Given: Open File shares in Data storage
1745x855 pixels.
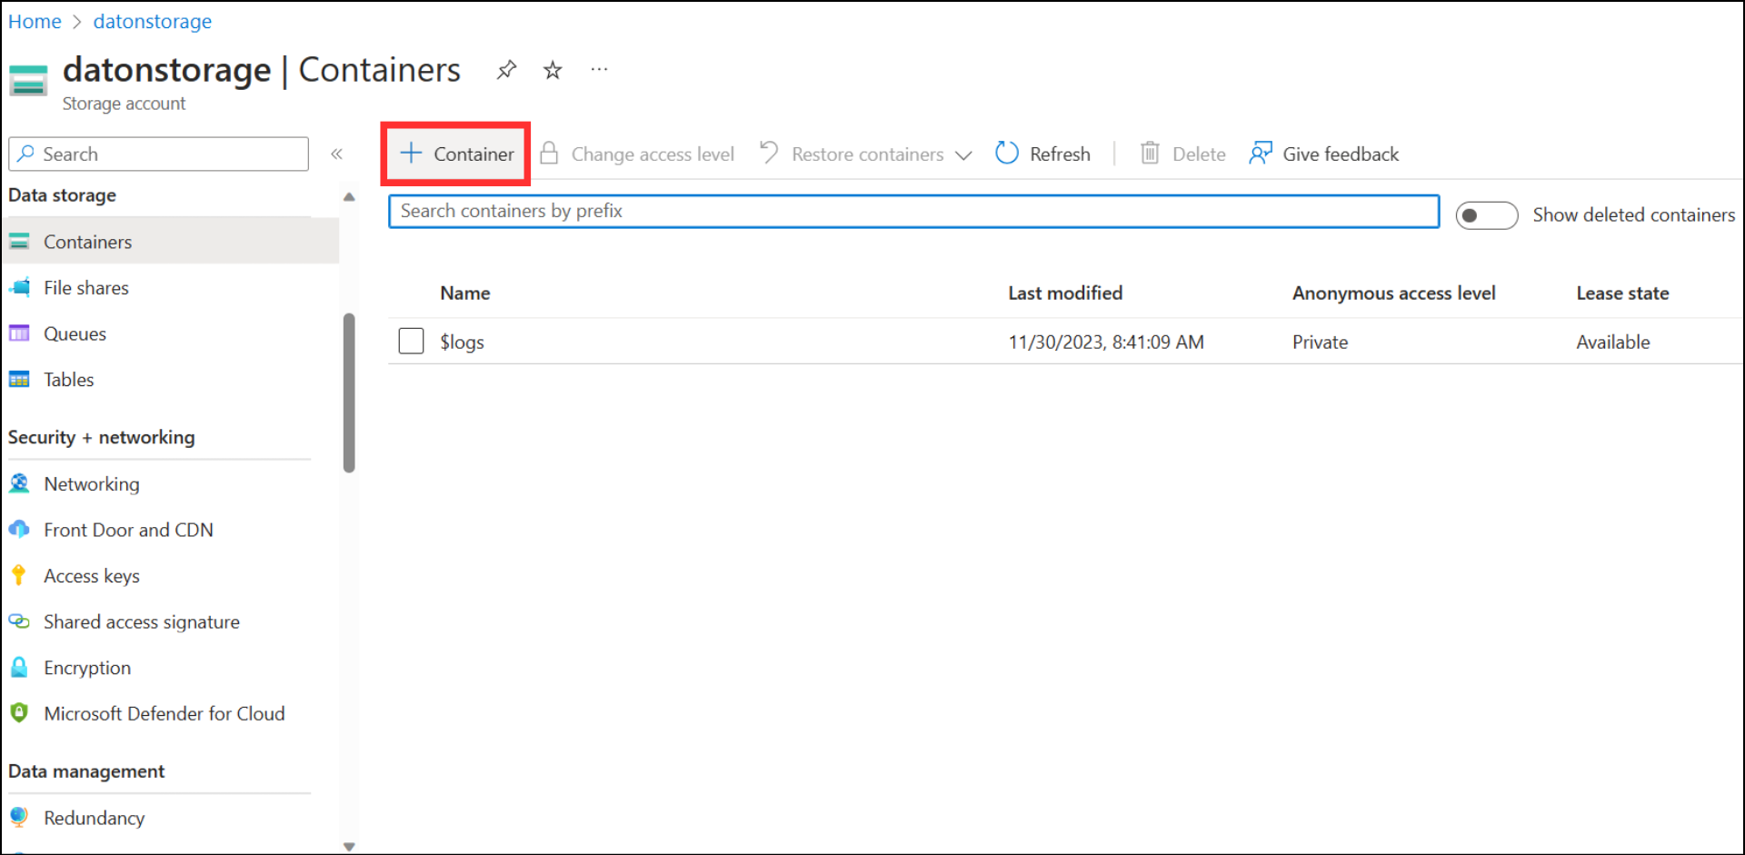Looking at the screenshot, I should point(86,288).
